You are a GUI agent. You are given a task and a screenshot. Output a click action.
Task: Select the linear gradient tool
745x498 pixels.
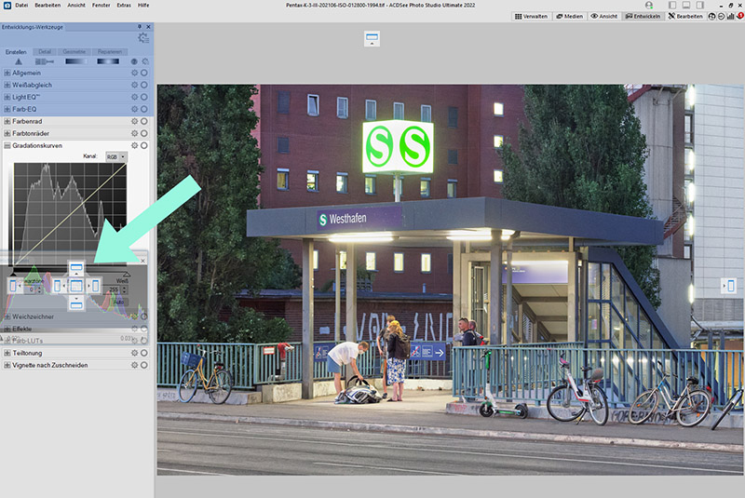pyautogui.click(x=76, y=61)
